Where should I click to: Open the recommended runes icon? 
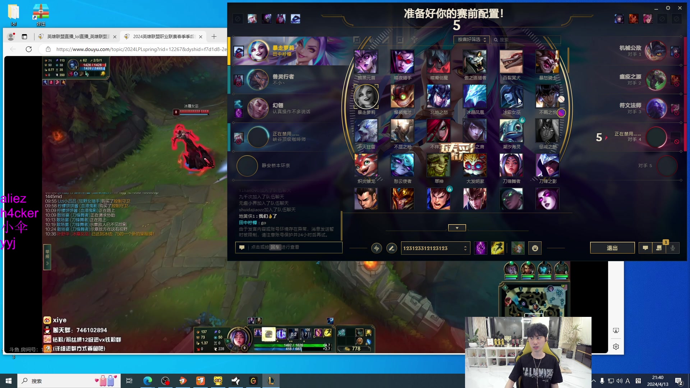(x=376, y=248)
